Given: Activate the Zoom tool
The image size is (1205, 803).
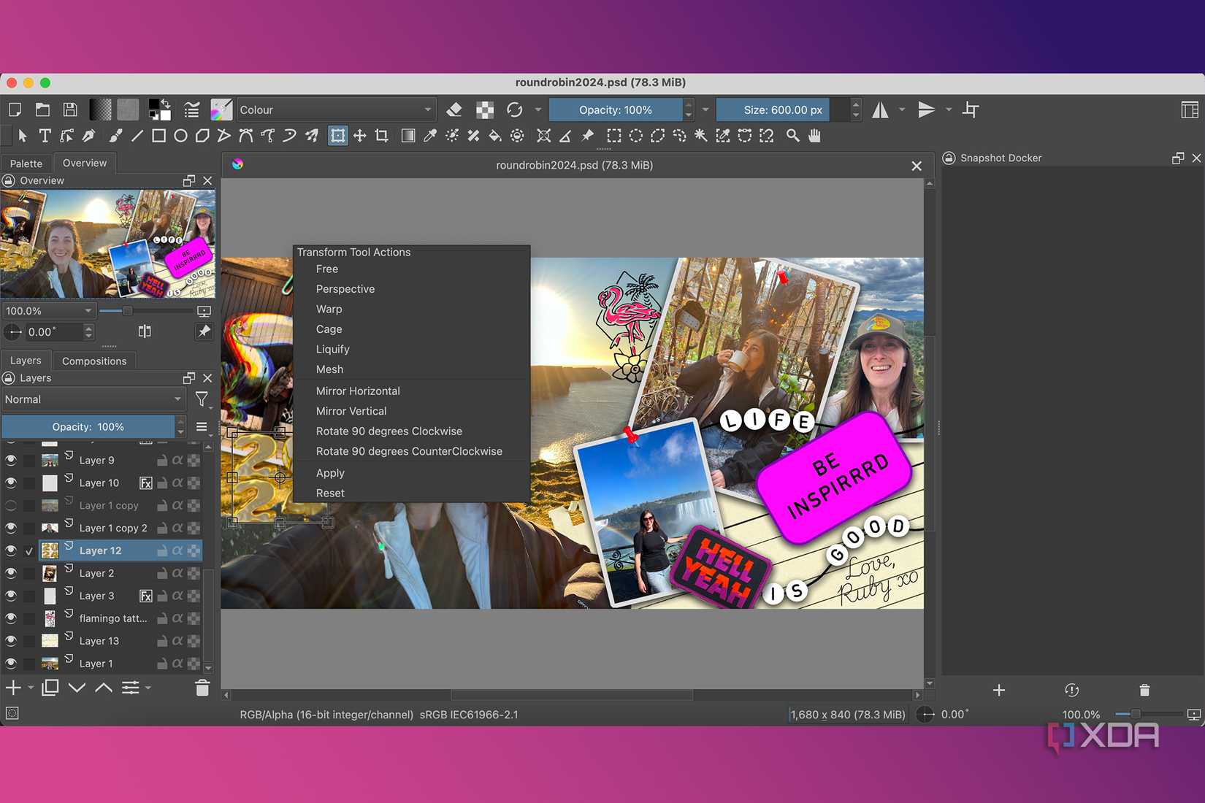Looking at the screenshot, I should (793, 136).
